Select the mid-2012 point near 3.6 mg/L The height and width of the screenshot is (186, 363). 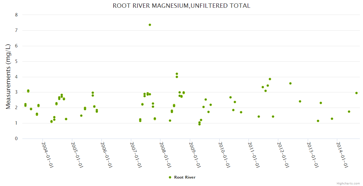[x=290, y=83]
